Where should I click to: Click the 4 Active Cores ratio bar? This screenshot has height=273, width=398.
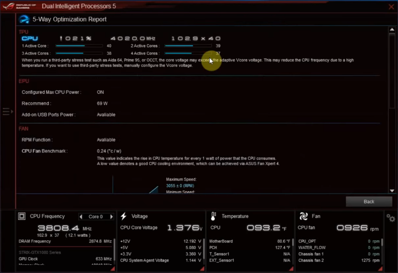188,53
